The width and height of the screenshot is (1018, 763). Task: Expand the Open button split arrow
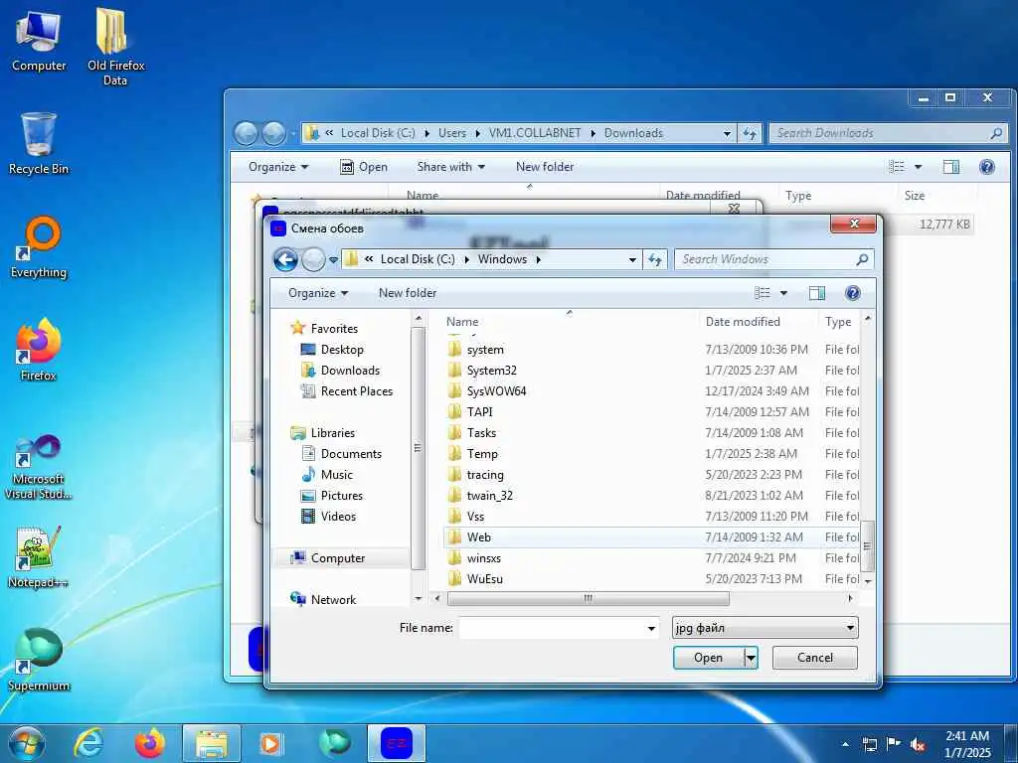click(751, 658)
